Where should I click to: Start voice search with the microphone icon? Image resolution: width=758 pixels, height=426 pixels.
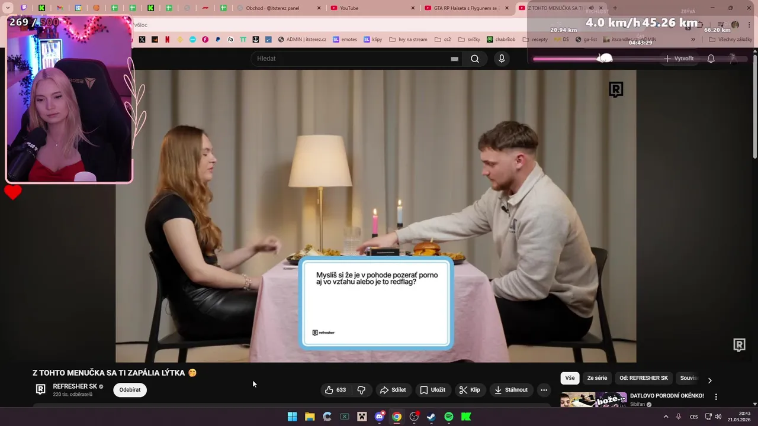coord(502,59)
